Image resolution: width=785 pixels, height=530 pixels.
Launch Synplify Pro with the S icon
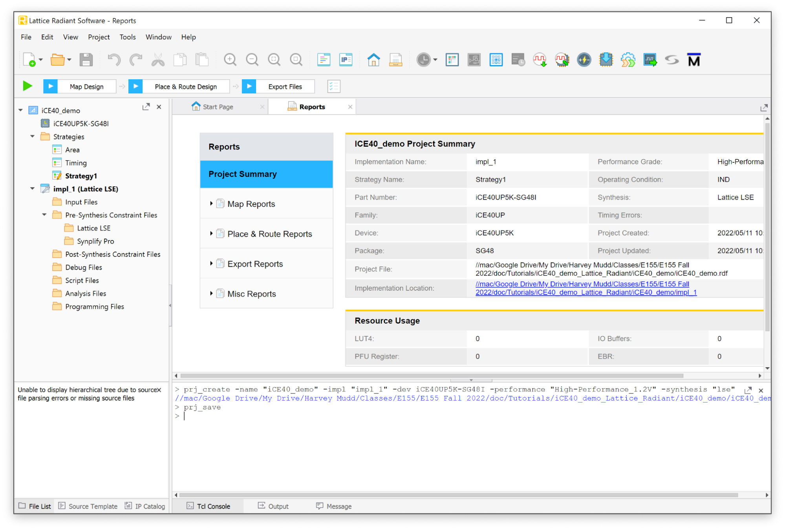pyautogui.click(x=672, y=60)
